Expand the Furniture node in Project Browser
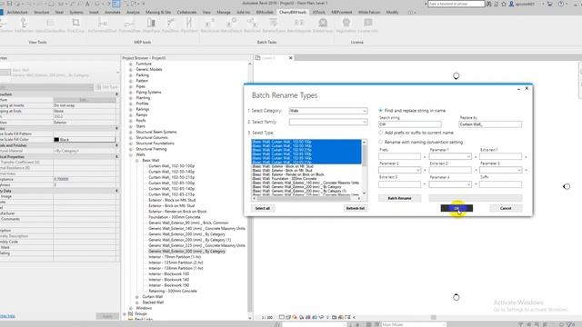Image resolution: width=582 pixels, height=327 pixels. (131, 64)
